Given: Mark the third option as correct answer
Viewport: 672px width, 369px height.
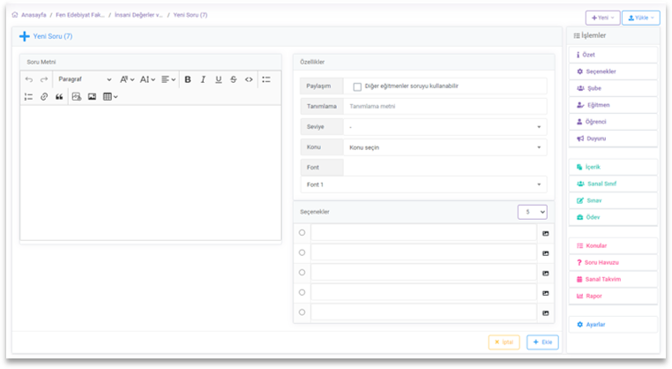Looking at the screenshot, I should click(302, 273).
